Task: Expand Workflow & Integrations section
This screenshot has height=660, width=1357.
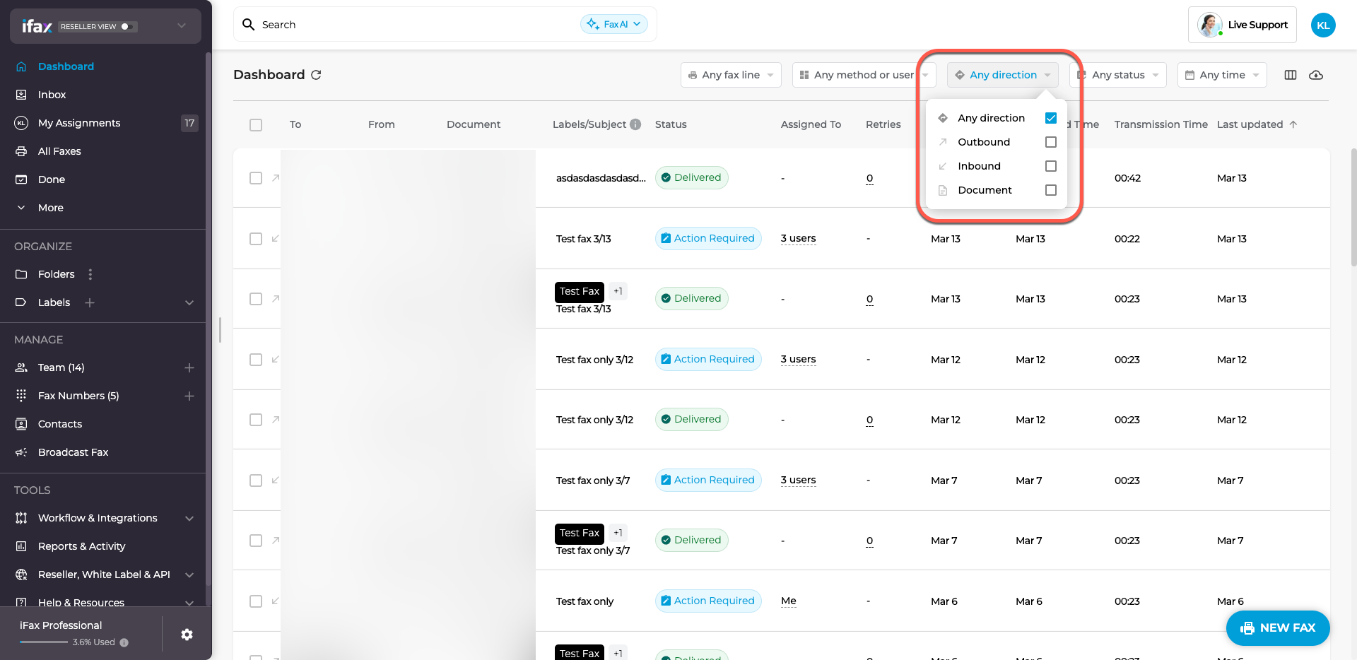Action: click(x=189, y=518)
